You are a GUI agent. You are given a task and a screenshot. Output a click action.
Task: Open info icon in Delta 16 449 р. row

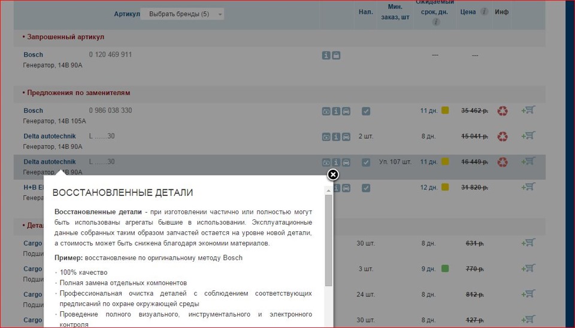(336, 163)
